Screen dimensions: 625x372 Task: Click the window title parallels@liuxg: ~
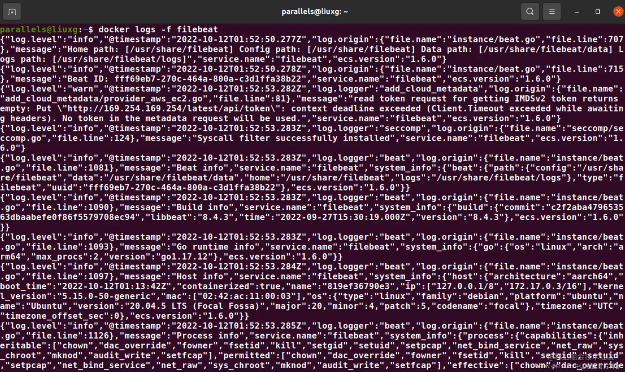[x=315, y=12]
